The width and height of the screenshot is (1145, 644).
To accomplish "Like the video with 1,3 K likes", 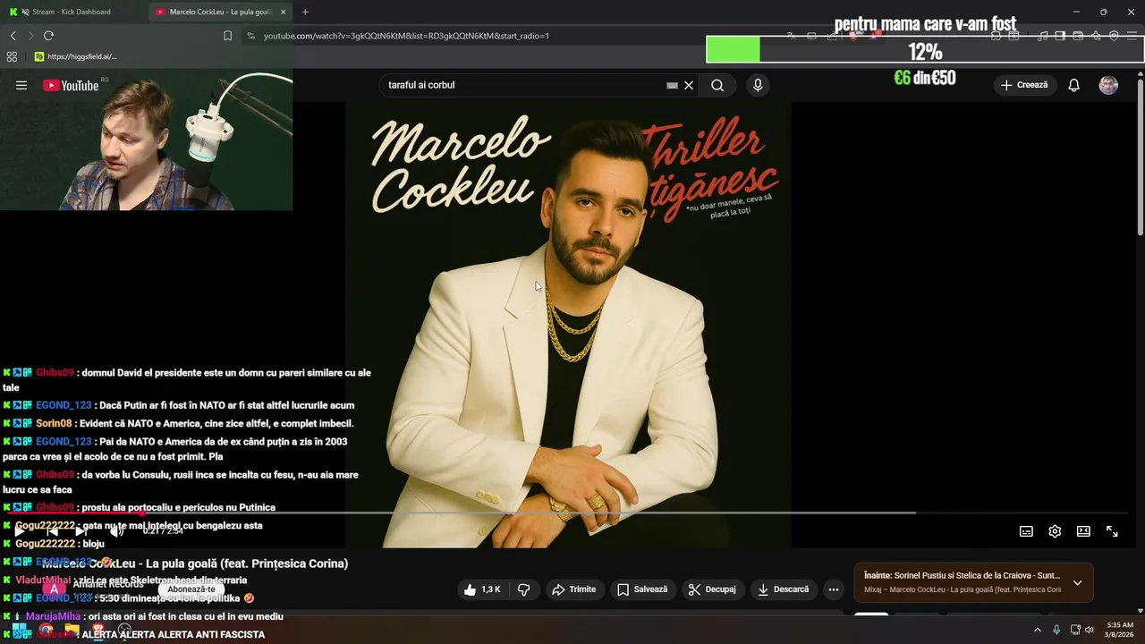I will 482,589.
